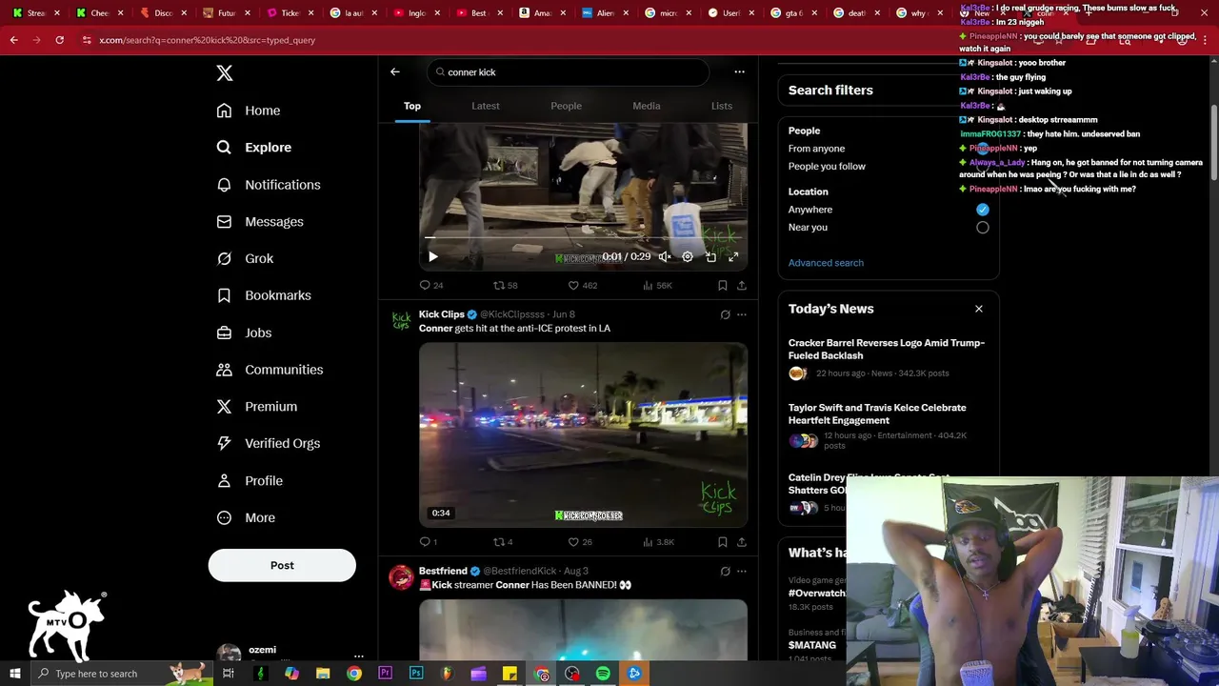The width and height of the screenshot is (1219, 686).
Task: Open Spotify from the taskbar
Action: 603,674
